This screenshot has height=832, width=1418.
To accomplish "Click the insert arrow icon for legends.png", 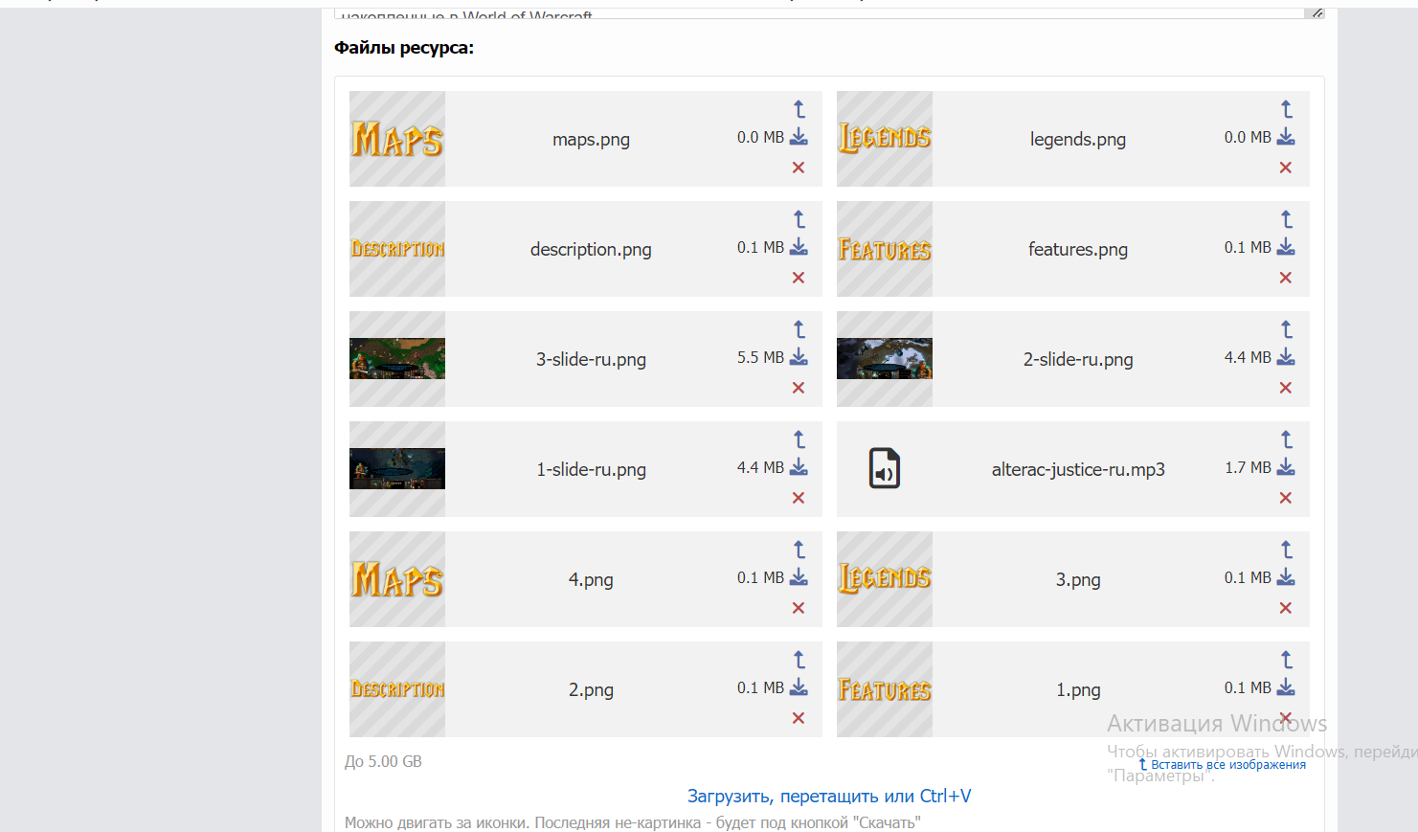I will pos(1287,110).
